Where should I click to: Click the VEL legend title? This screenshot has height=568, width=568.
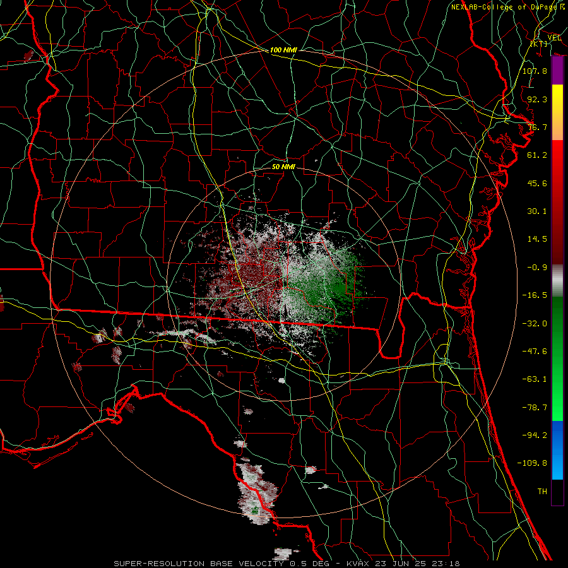pos(554,38)
